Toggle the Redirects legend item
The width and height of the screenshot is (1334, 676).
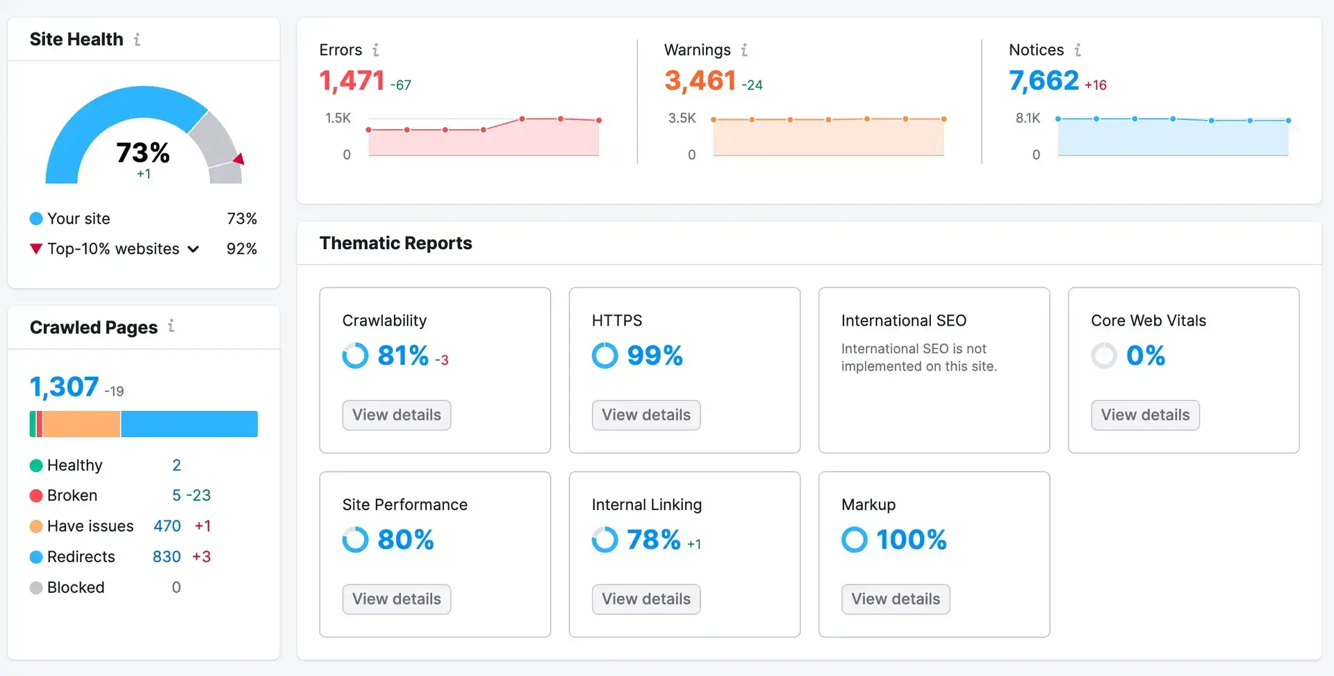click(81, 557)
